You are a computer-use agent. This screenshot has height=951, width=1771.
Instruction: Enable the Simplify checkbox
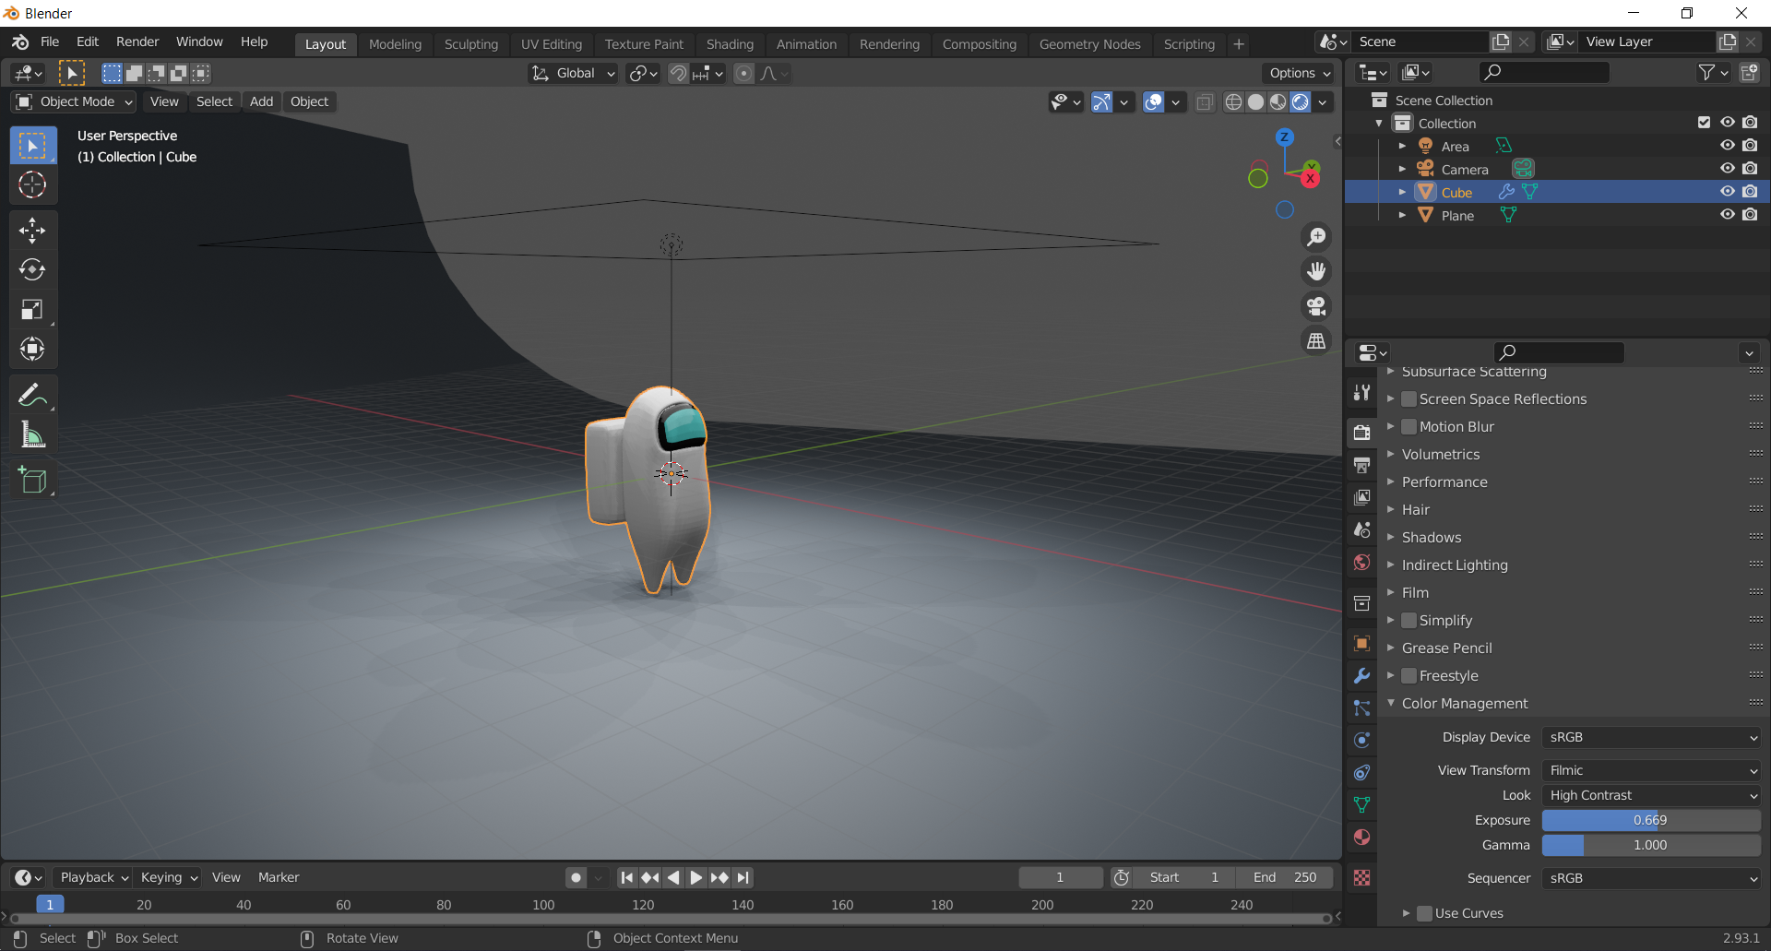click(x=1408, y=621)
